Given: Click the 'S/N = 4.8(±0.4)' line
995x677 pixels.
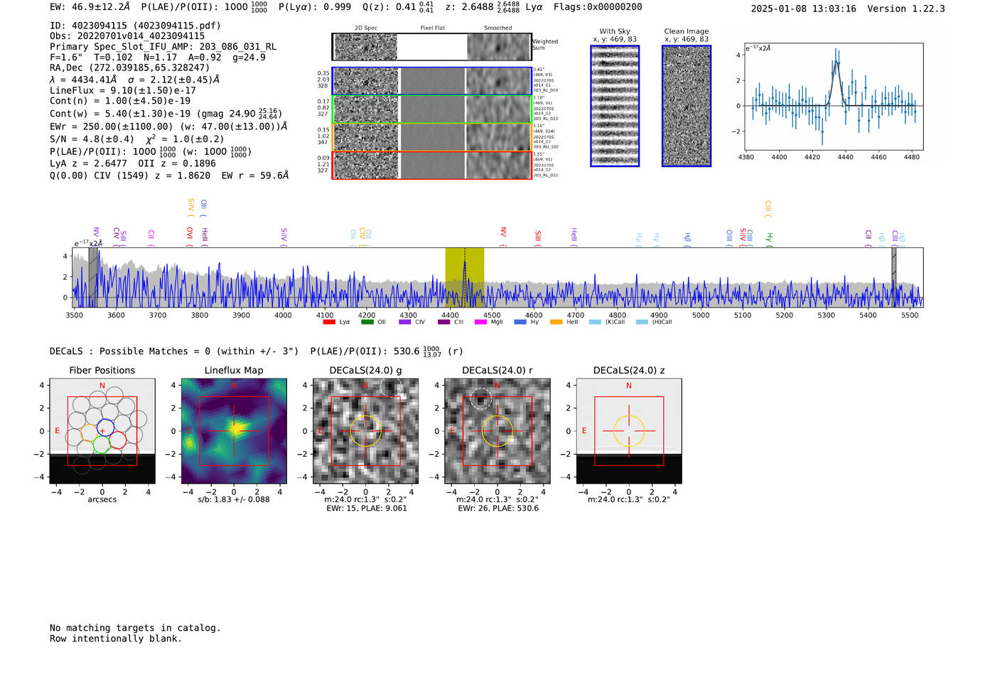Looking at the screenshot, I should tap(92, 139).
